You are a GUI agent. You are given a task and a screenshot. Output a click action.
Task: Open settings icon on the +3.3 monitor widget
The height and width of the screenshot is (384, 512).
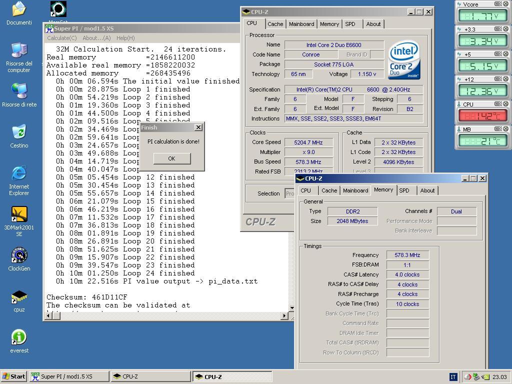tap(498, 28)
